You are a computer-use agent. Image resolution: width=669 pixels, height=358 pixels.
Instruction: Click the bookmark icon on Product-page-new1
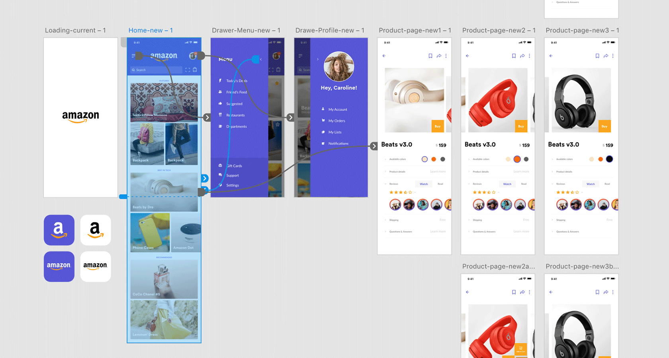(x=430, y=56)
